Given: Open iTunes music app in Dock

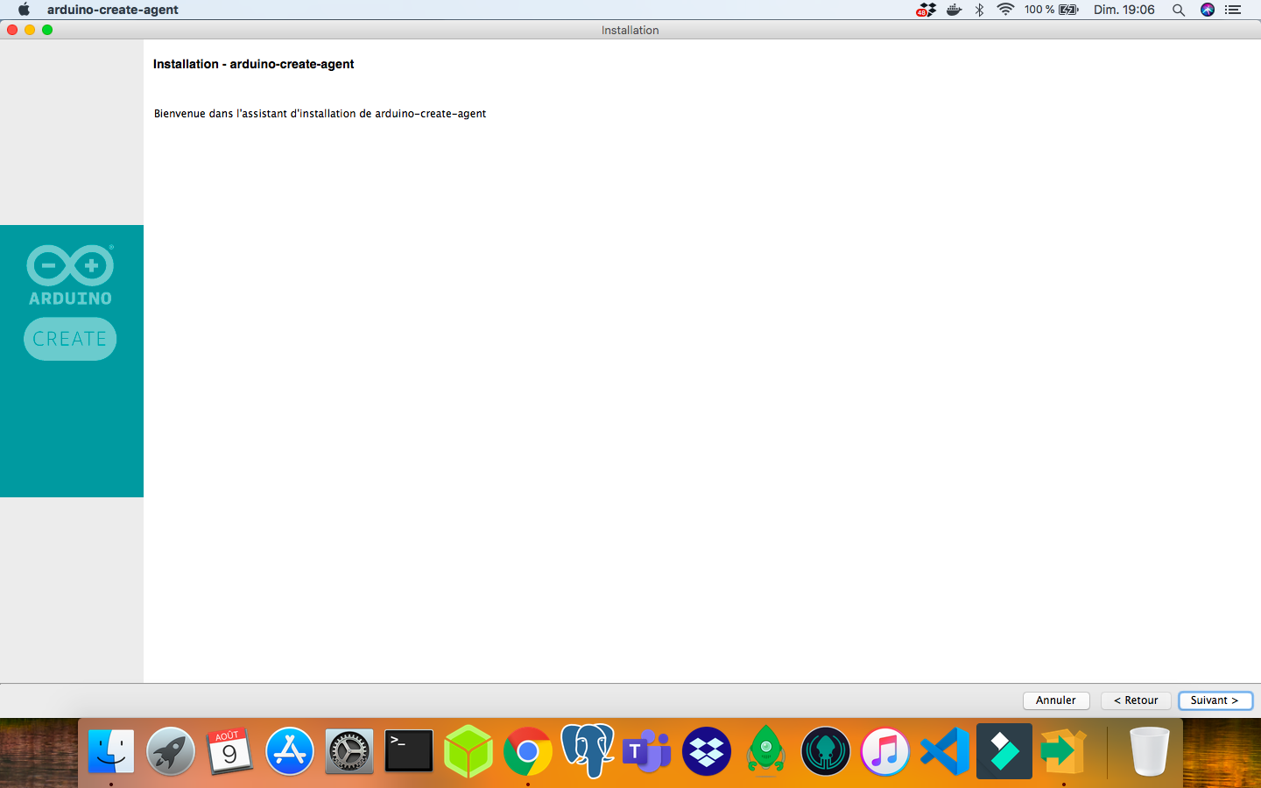Looking at the screenshot, I should [885, 751].
